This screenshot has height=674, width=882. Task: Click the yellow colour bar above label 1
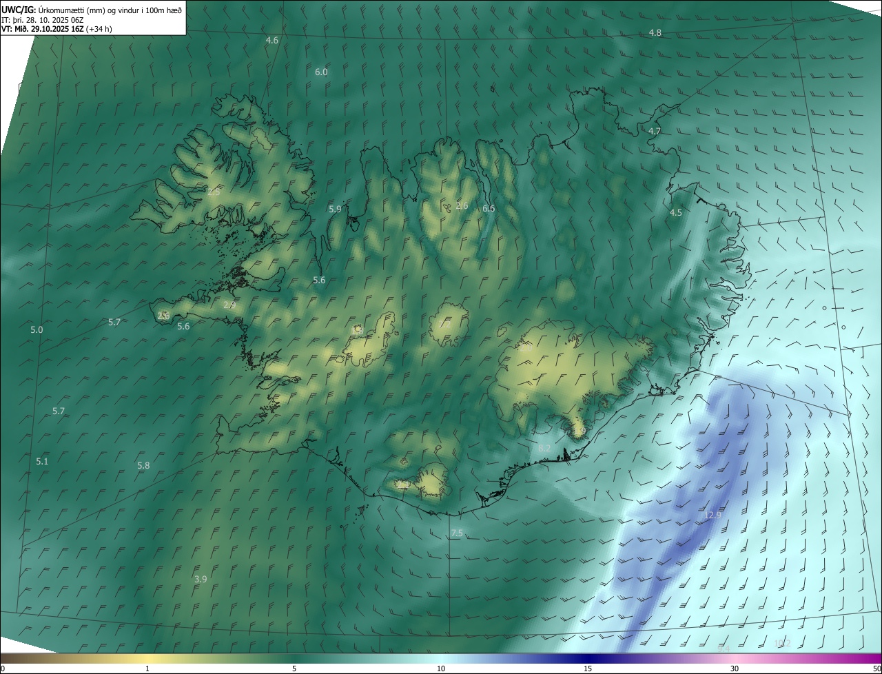point(147,659)
